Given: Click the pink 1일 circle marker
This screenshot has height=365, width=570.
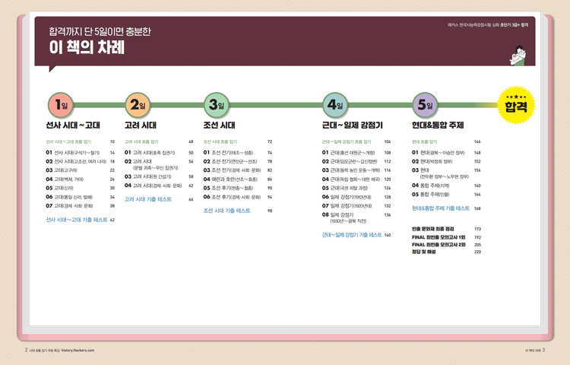Looking at the screenshot, I should coord(59,105).
